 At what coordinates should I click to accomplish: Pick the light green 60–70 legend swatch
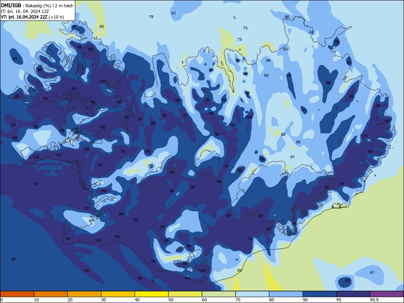pyautogui.click(x=219, y=294)
